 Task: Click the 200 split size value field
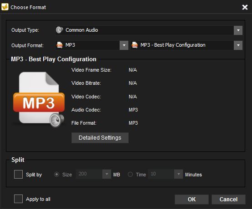point(89,174)
